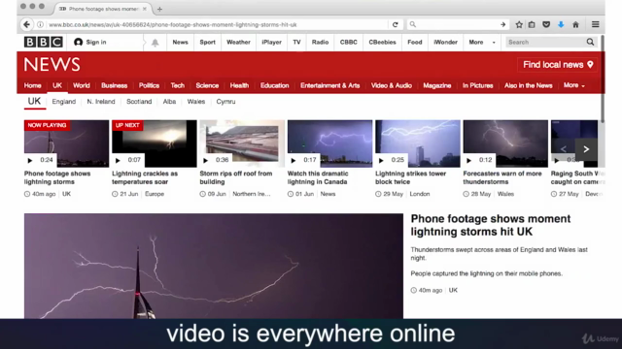622x349 pixels.
Task: Expand the More dropdown in BBC top bar
Action: (482, 42)
